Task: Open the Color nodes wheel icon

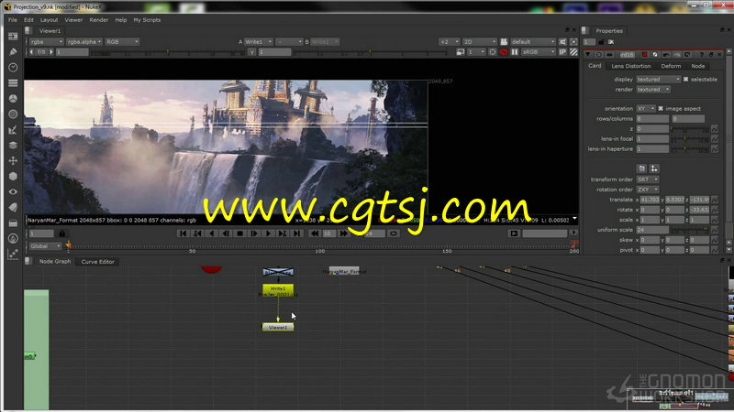Action: (x=13, y=99)
